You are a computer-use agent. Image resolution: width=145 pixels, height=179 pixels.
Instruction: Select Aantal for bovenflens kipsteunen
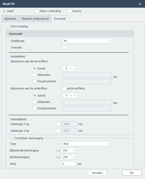[35, 68]
